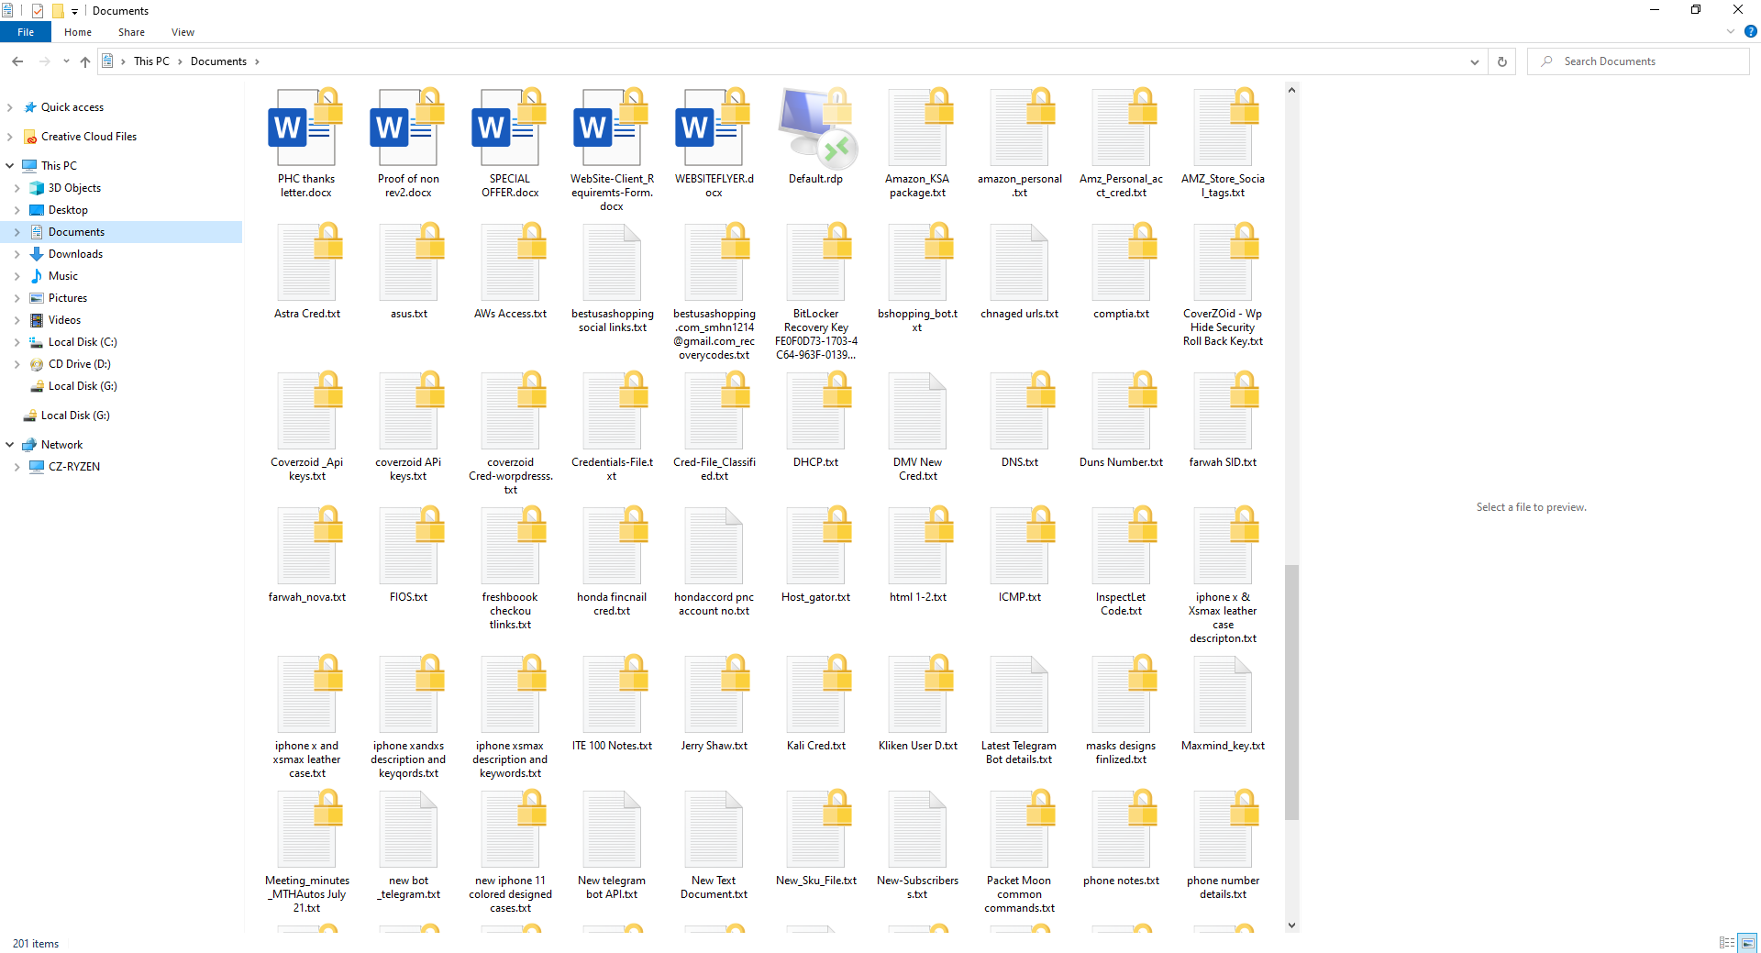Select New Text Document.txt file icon
Viewport: 1761px width, 953px height.
click(x=714, y=830)
